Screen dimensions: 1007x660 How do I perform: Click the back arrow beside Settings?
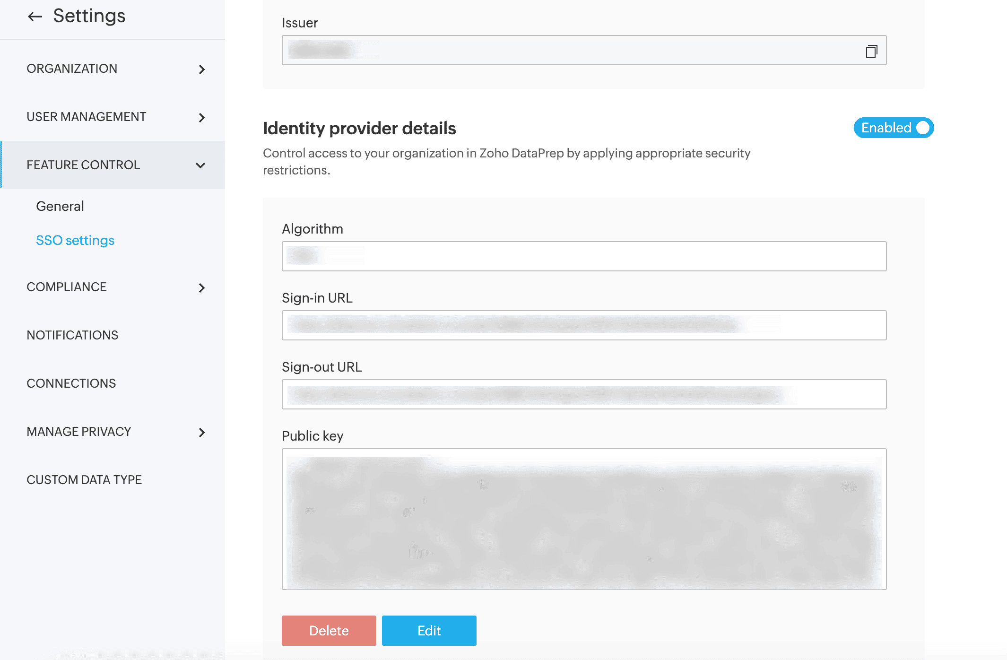coord(35,17)
